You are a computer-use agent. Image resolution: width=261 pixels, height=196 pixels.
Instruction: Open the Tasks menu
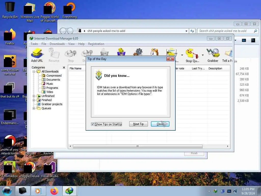(34, 44)
